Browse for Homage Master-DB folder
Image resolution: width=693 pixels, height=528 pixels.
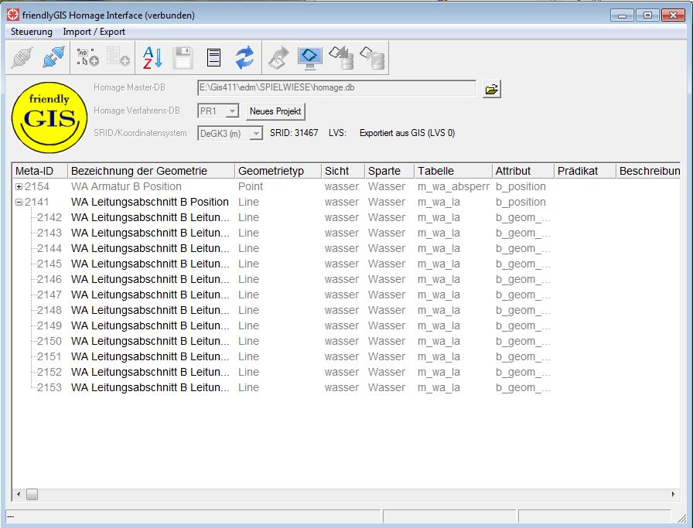point(491,89)
